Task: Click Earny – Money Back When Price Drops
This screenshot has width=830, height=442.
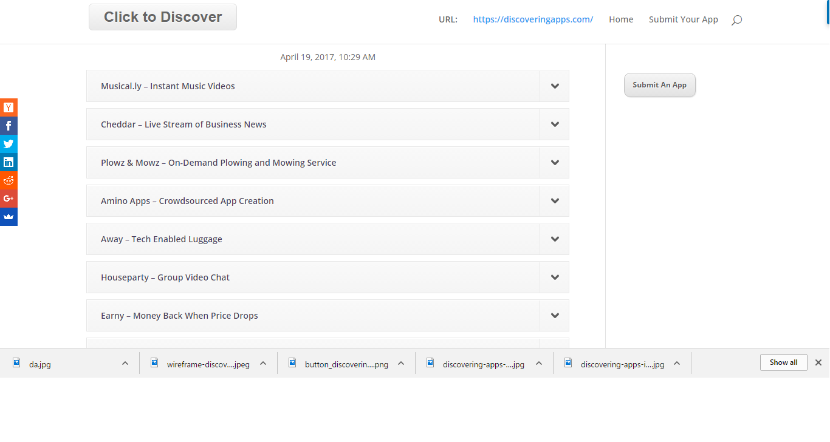Action: (179, 316)
